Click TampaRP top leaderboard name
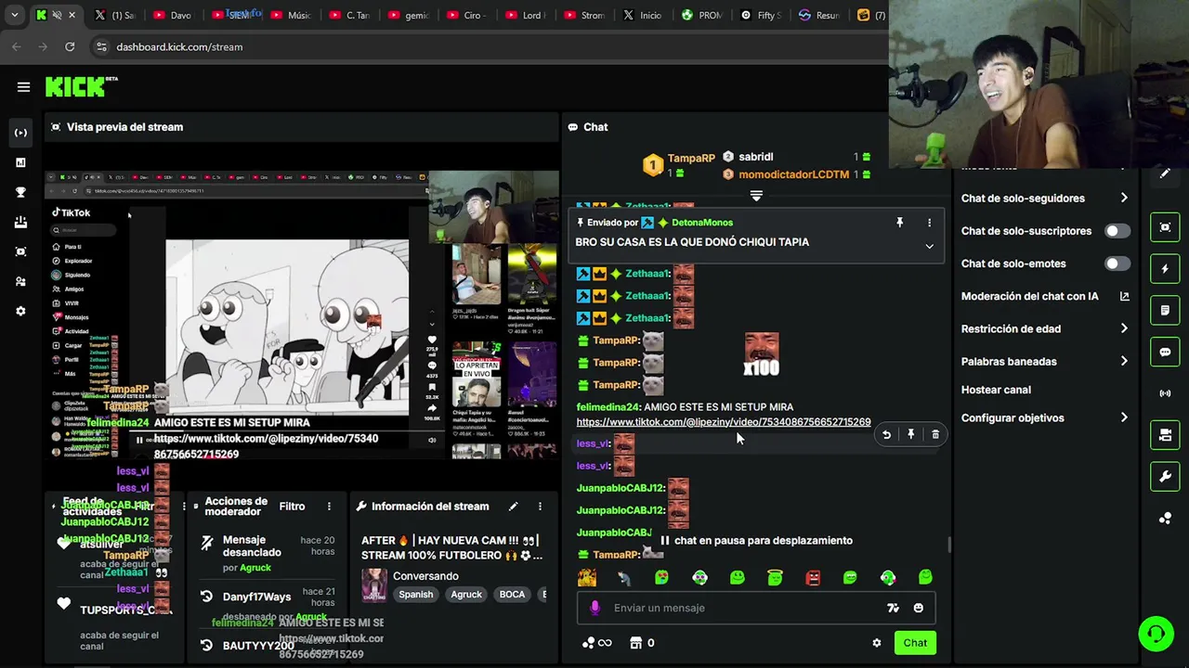The height and width of the screenshot is (668, 1189). point(691,159)
